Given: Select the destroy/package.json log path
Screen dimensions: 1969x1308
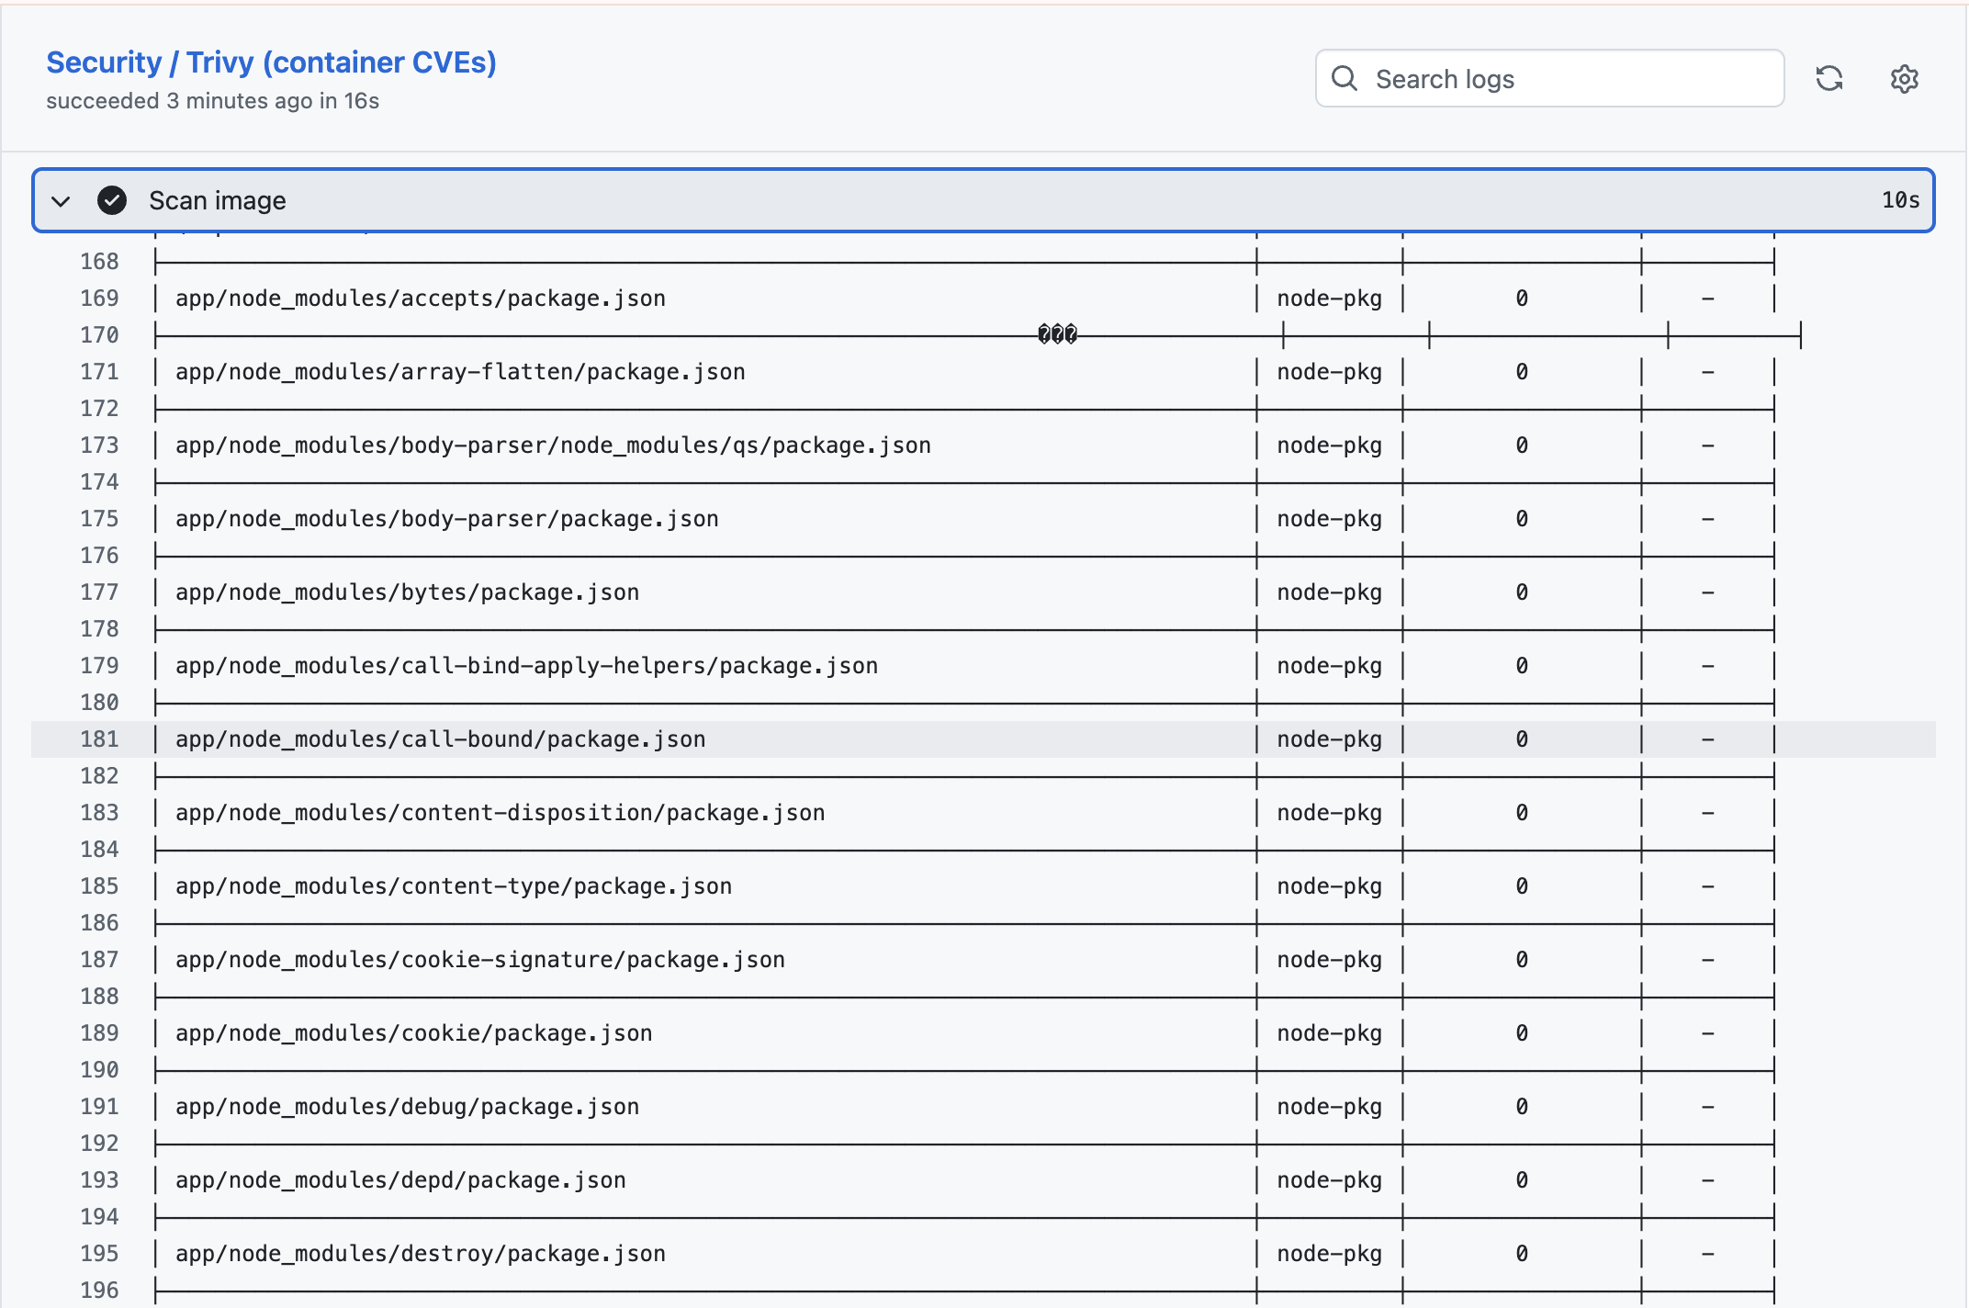Looking at the screenshot, I should click(421, 1254).
